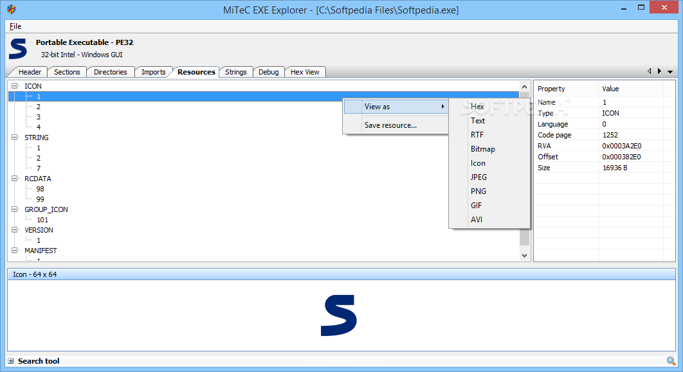Open the Hex View tab
683x372 pixels.
[305, 72]
